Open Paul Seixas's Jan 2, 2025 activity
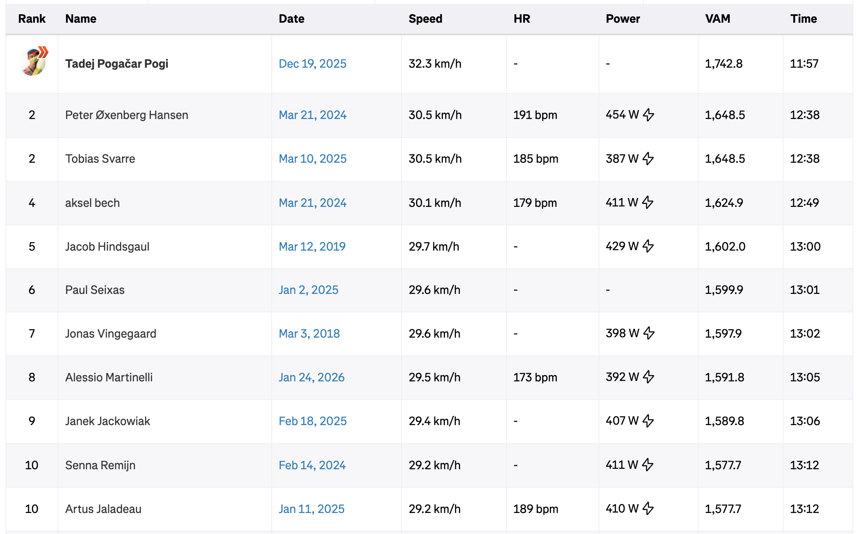The width and height of the screenshot is (858, 534). 309,290
